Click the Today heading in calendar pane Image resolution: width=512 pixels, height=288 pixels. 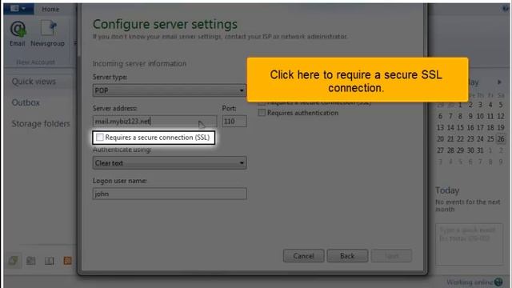point(447,190)
